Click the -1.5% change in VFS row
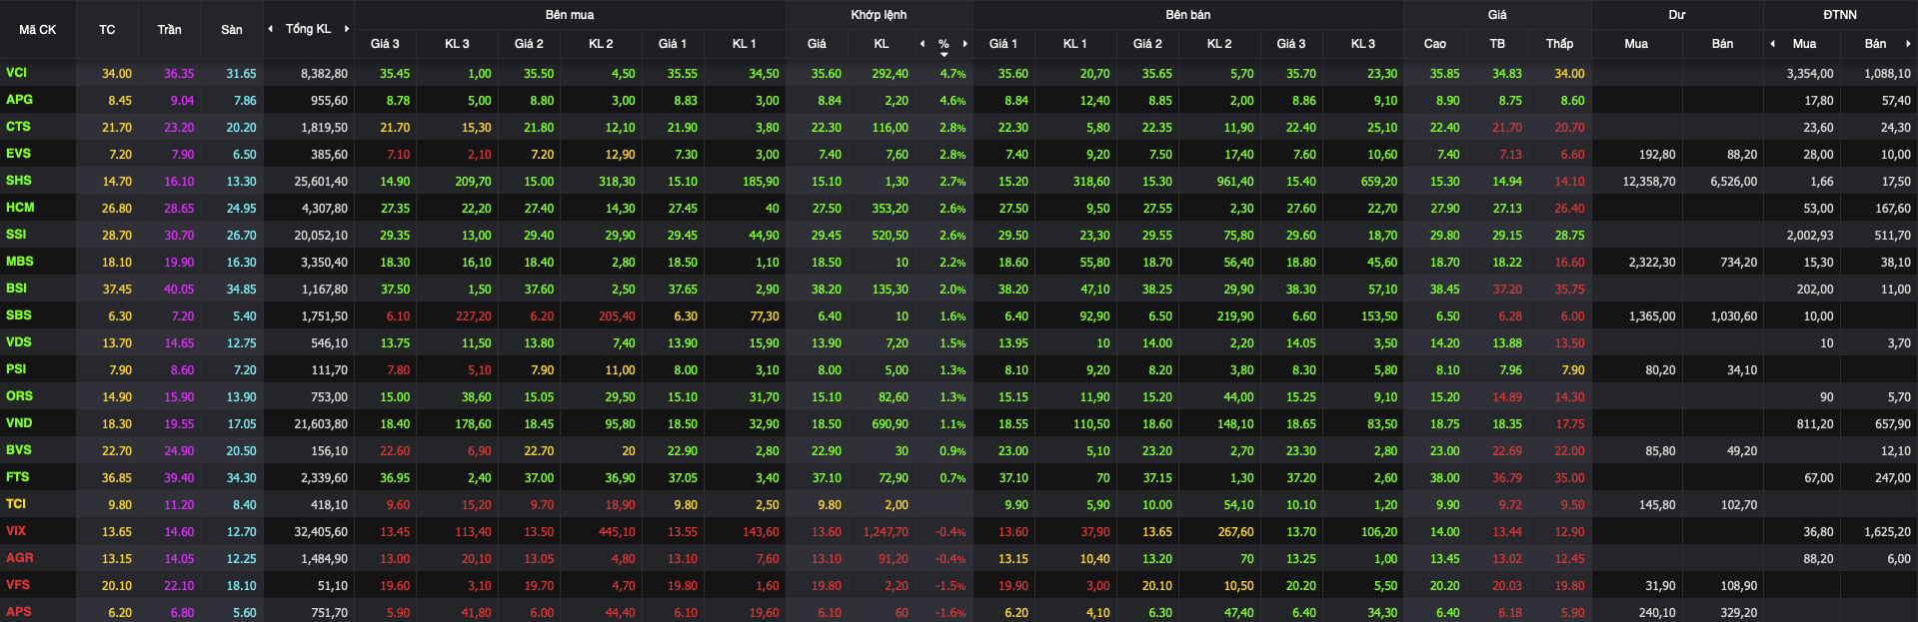The height and width of the screenshot is (622, 1918). (x=951, y=586)
